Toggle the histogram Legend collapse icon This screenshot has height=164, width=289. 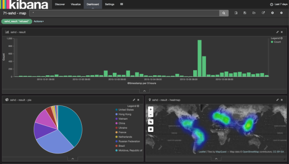[282, 38]
